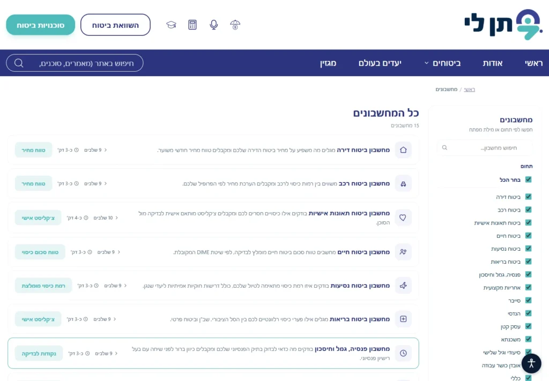
Task: Click the chevron in מחשבון ביטוח חיים row
Action: (119, 252)
